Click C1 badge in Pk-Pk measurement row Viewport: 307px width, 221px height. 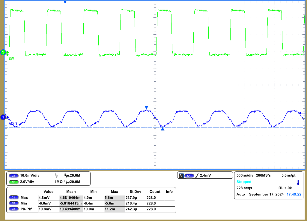point(13,208)
